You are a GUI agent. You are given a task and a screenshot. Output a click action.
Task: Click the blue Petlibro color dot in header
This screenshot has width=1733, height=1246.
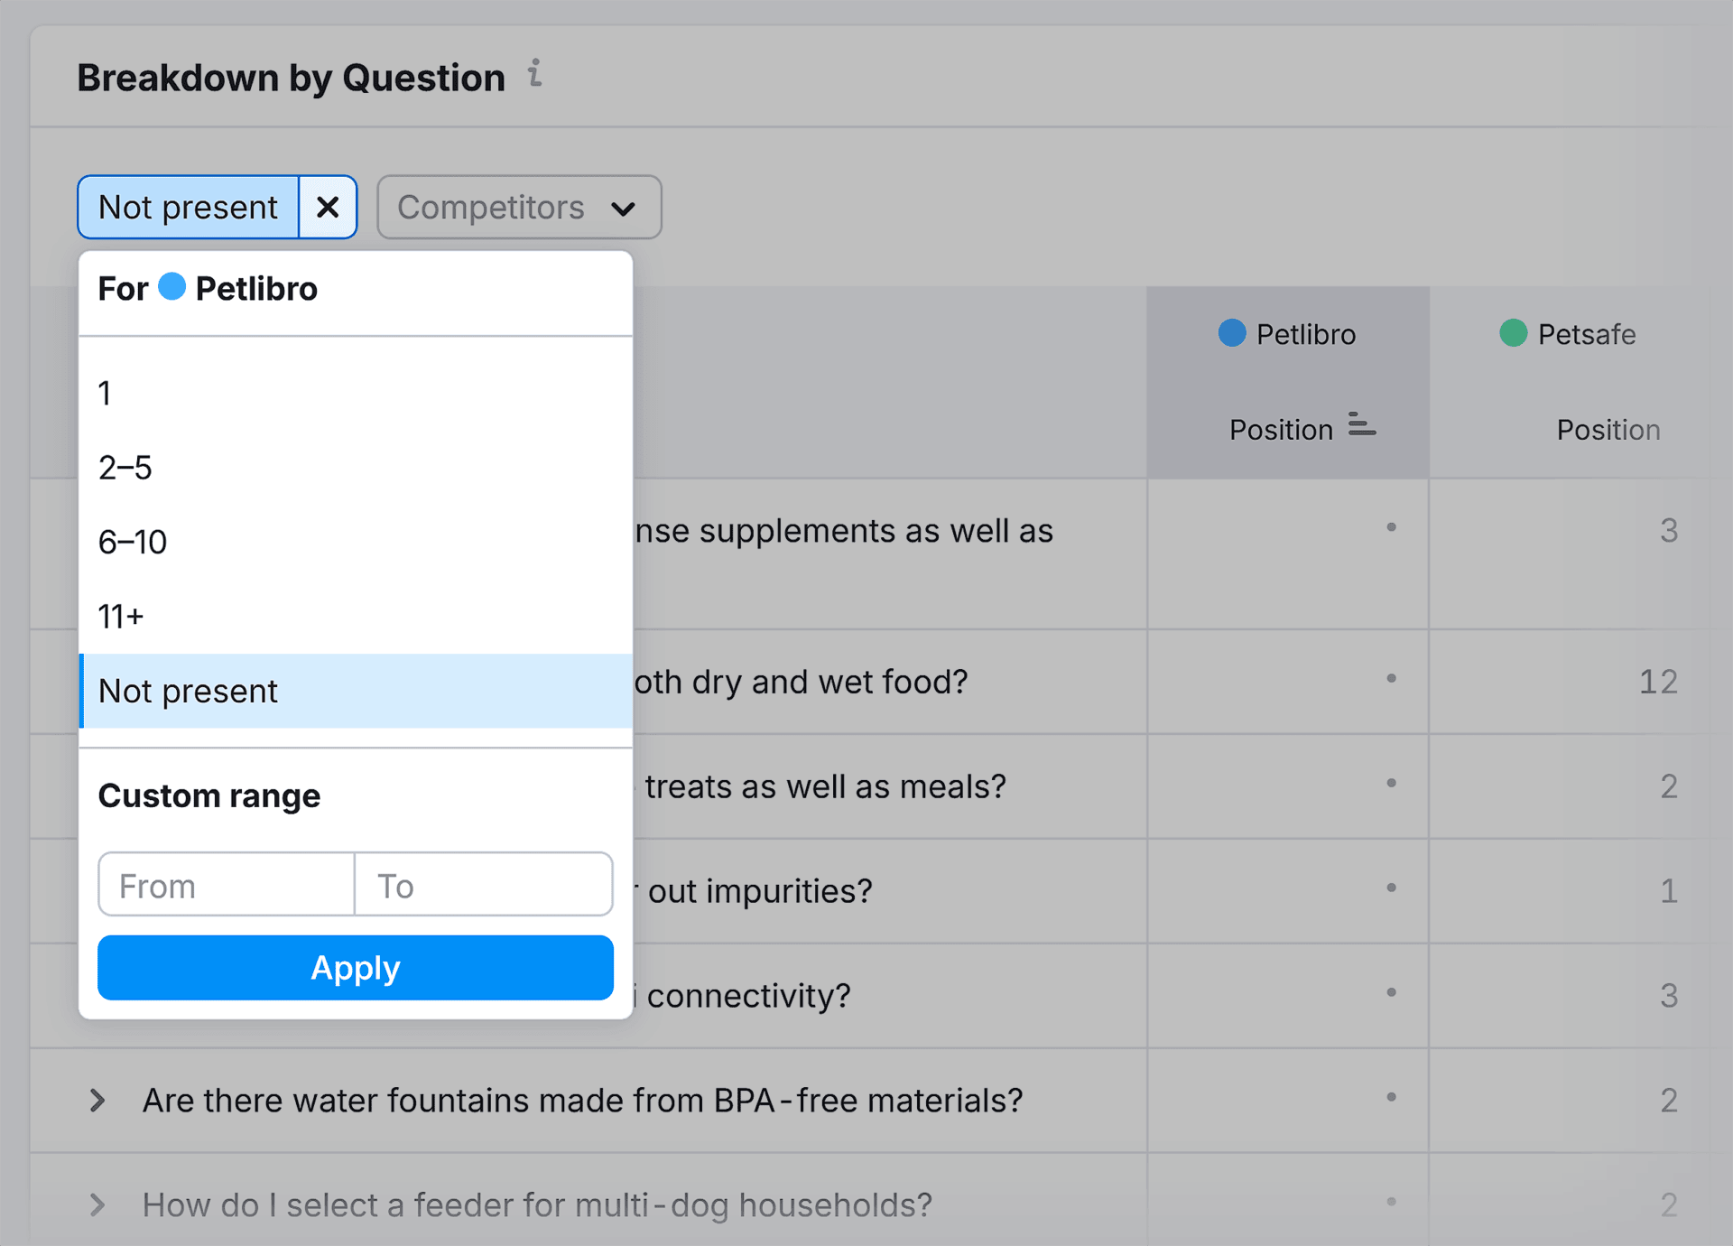click(1232, 333)
